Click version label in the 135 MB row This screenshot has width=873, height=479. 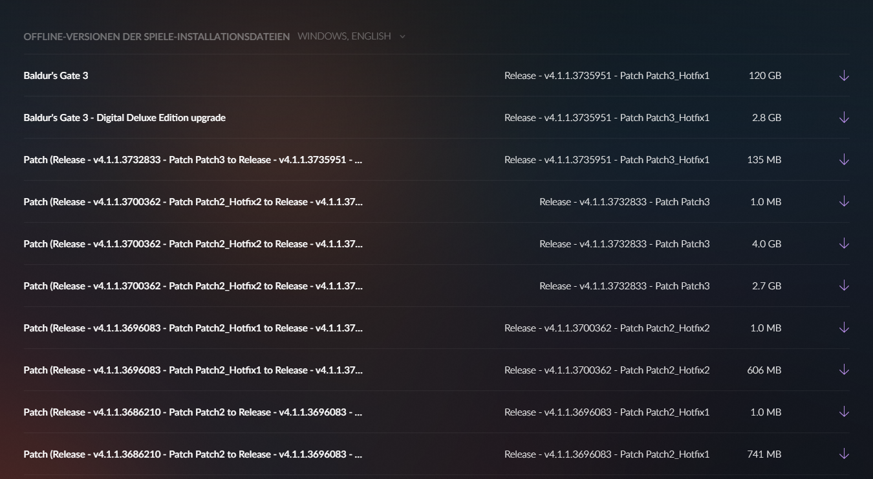[x=607, y=160]
